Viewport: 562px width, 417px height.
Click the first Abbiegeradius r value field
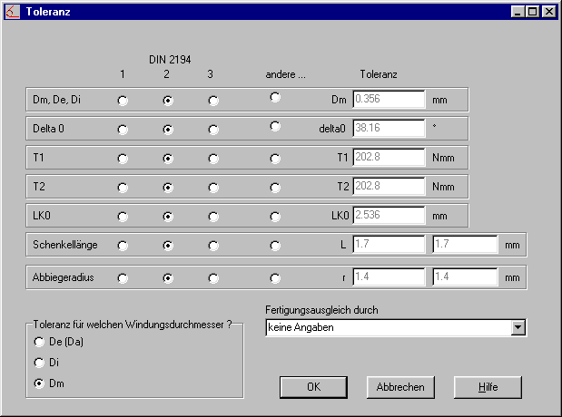(x=389, y=276)
